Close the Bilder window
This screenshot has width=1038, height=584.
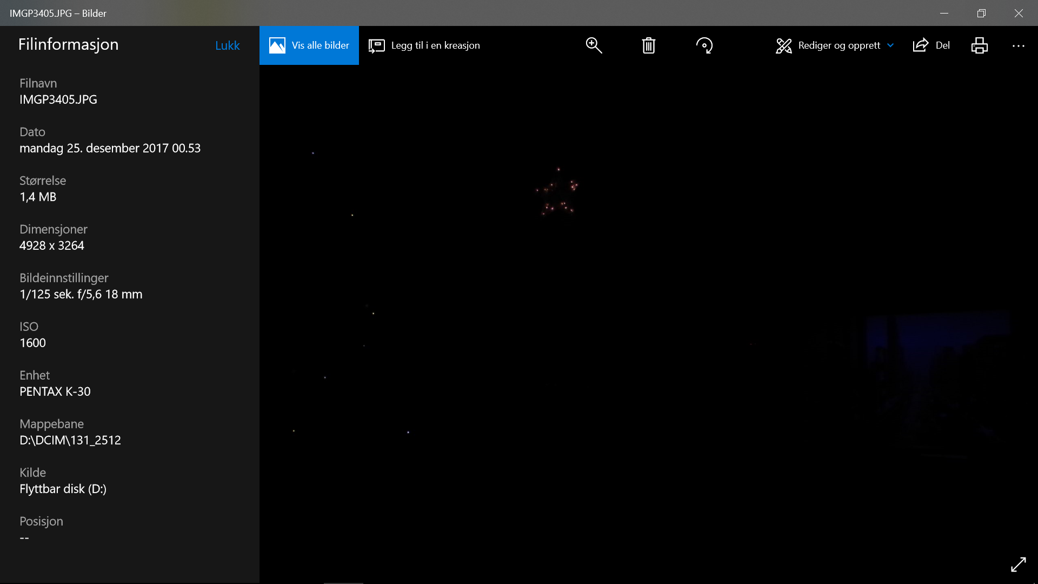click(1019, 13)
